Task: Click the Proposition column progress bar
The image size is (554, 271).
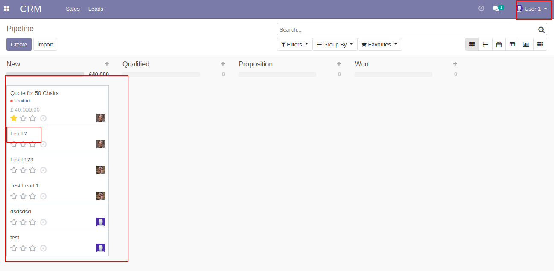Action: 277,74
